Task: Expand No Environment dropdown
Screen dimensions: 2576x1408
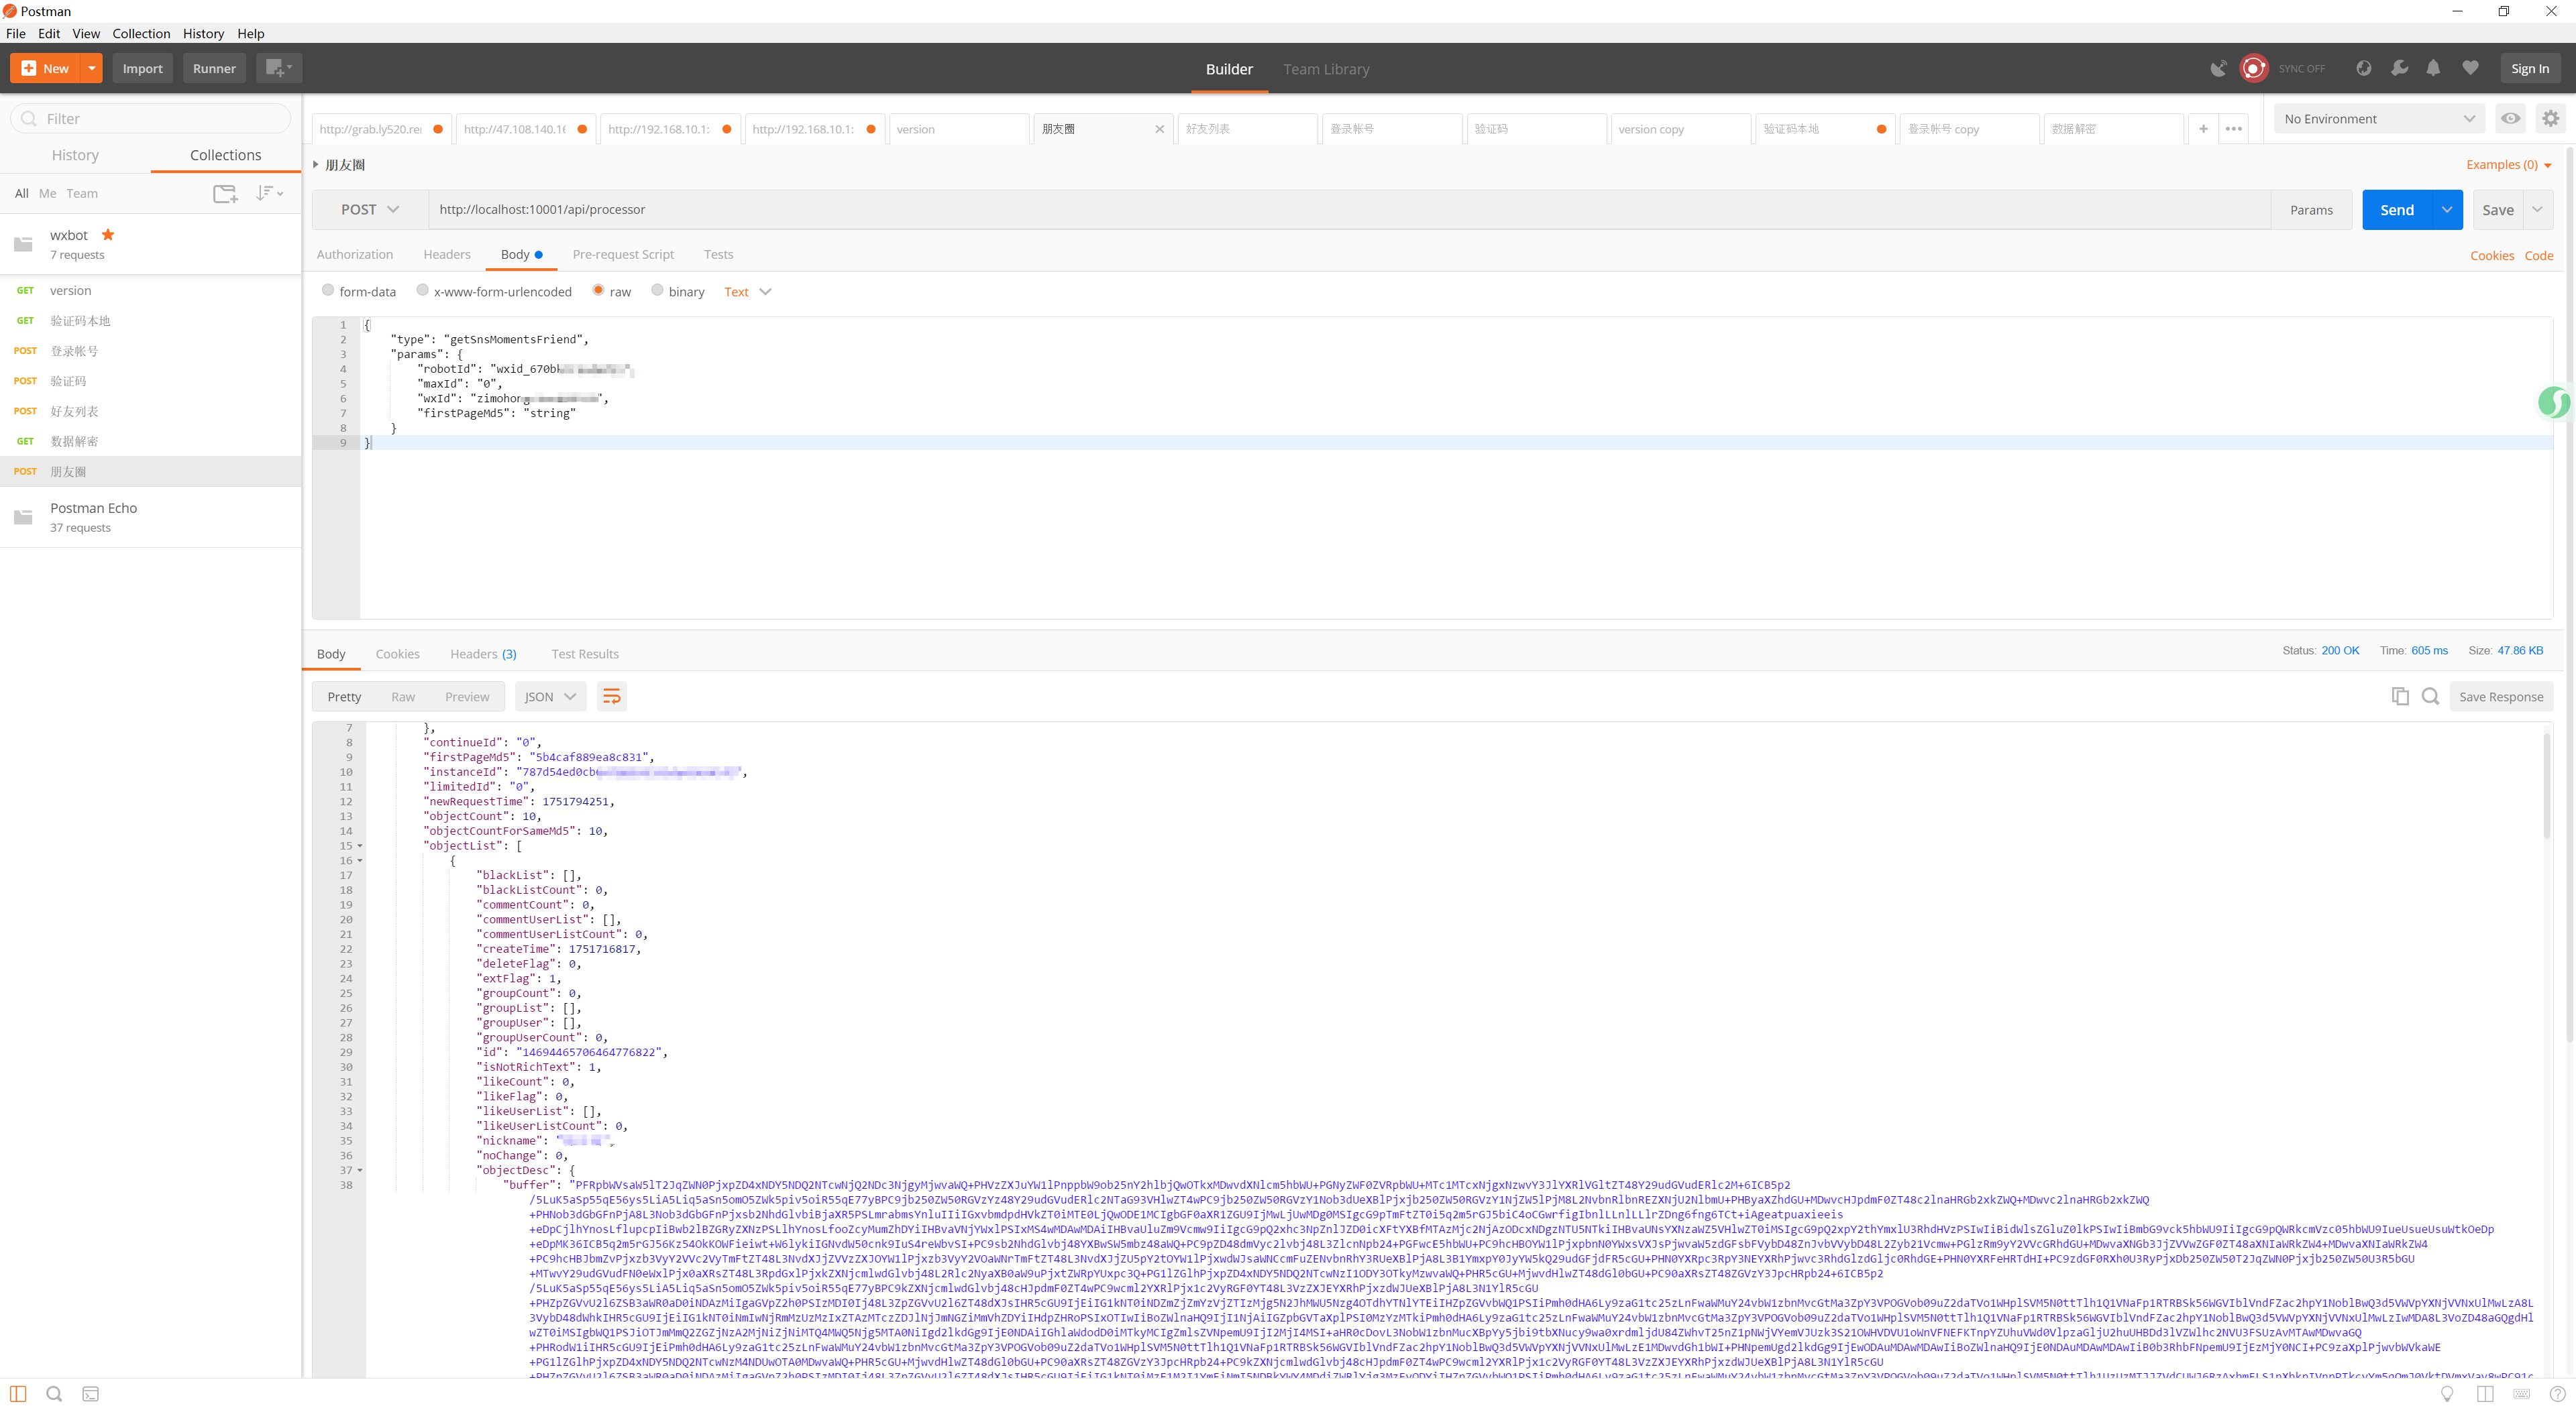Action: coord(2378,118)
